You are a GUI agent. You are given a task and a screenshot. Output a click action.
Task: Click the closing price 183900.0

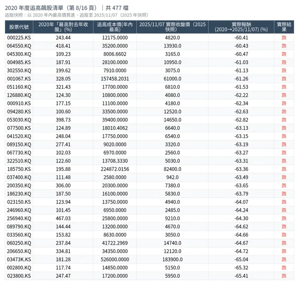[173, 260]
